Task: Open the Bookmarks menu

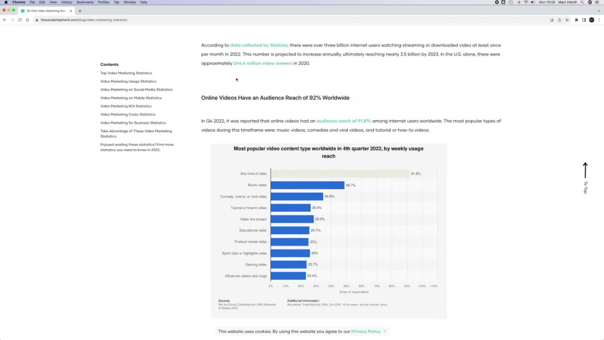Action: pos(85,2)
